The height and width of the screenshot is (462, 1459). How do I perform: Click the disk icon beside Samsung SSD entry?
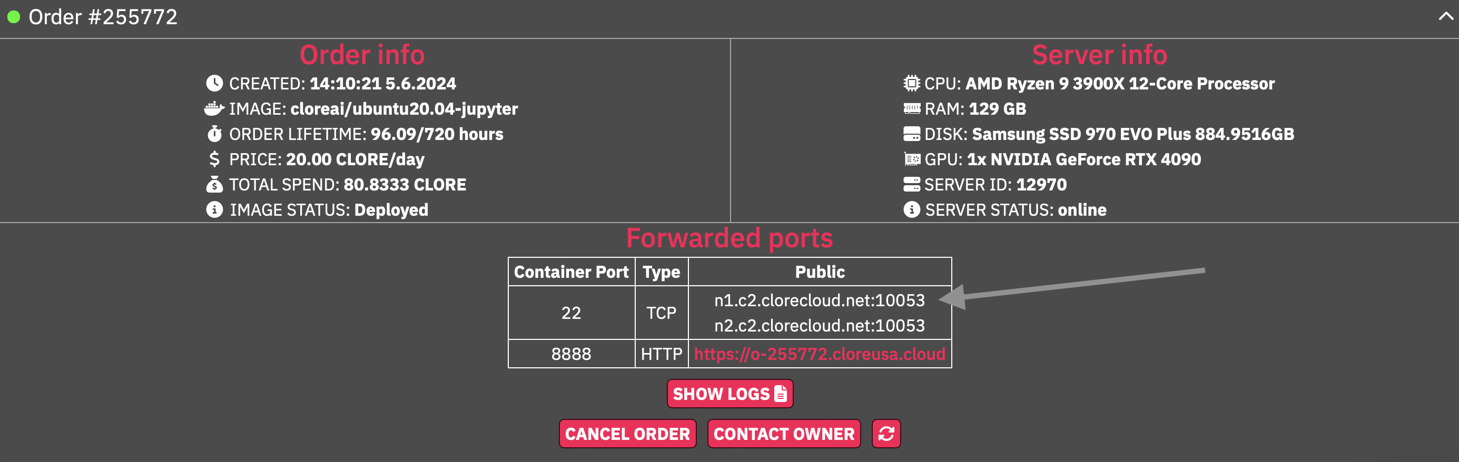[x=912, y=134]
